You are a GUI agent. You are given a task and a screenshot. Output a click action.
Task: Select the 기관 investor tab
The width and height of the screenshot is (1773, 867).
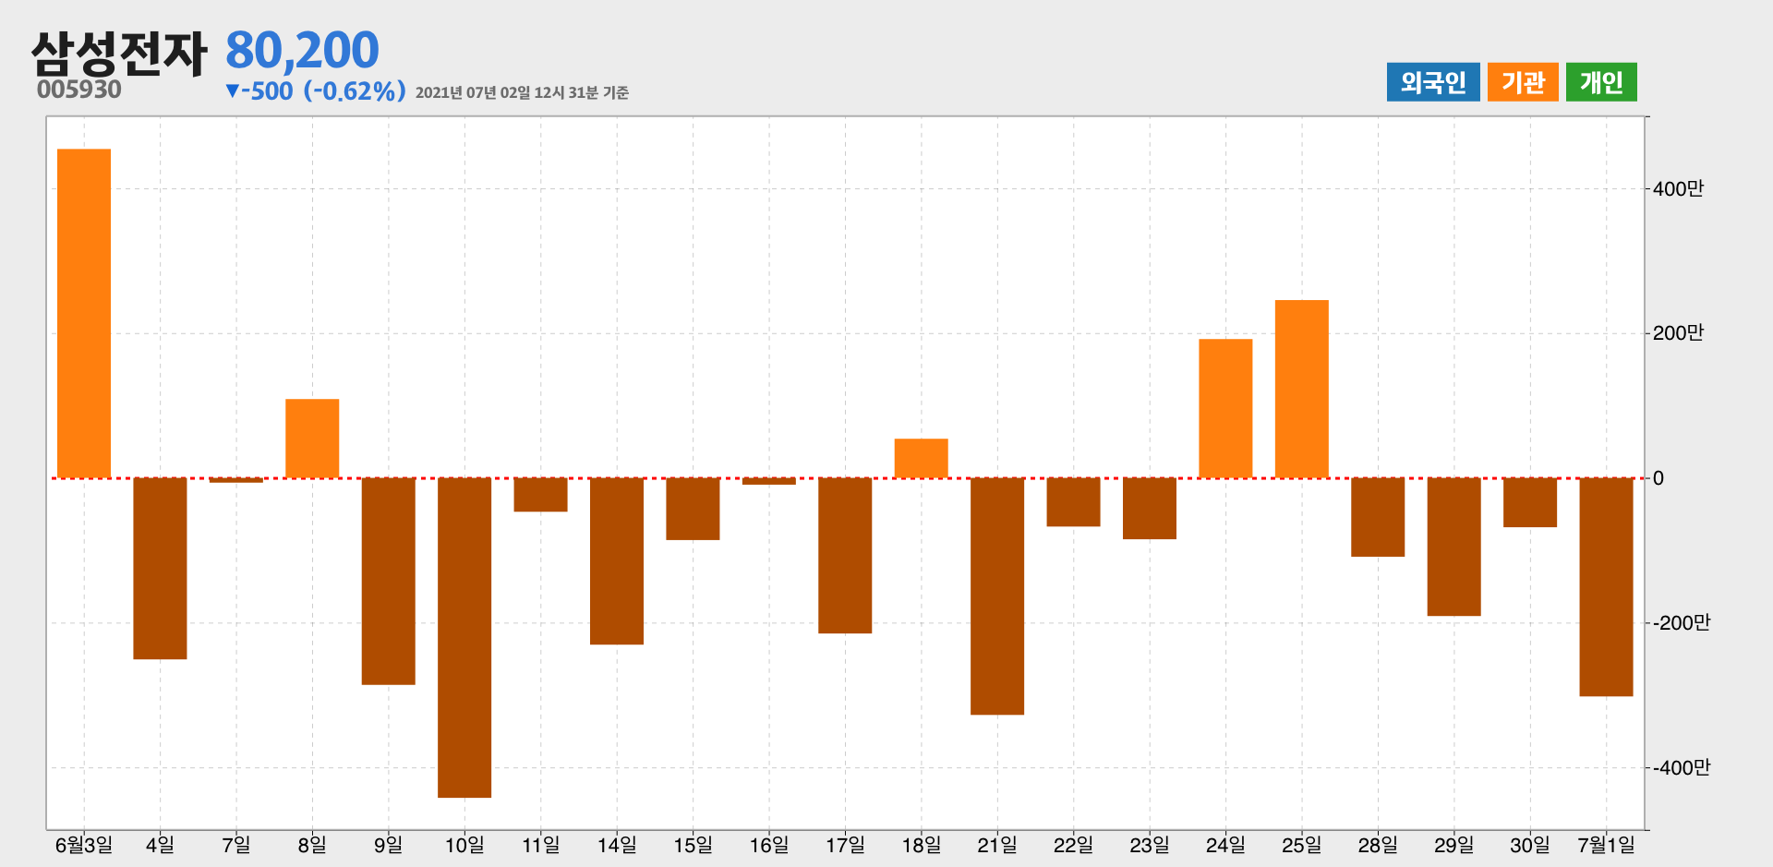[x=1523, y=82]
